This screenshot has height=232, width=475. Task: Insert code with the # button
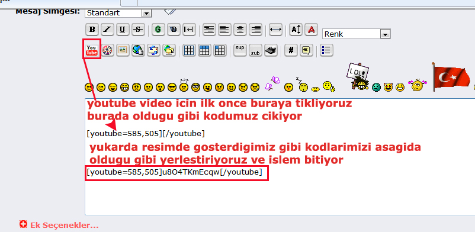291,50
